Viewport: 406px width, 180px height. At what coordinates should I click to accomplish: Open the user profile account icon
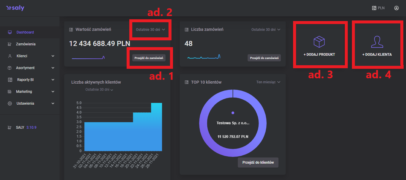pos(396,8)
